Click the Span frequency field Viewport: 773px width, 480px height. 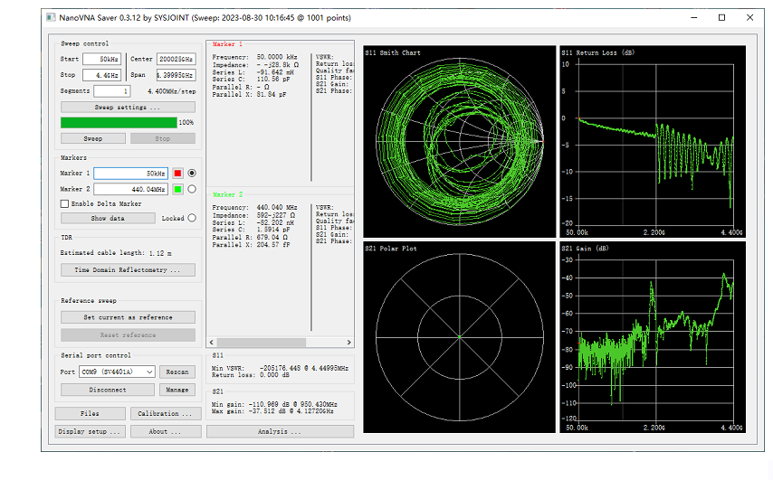click(x=176, y=75)
